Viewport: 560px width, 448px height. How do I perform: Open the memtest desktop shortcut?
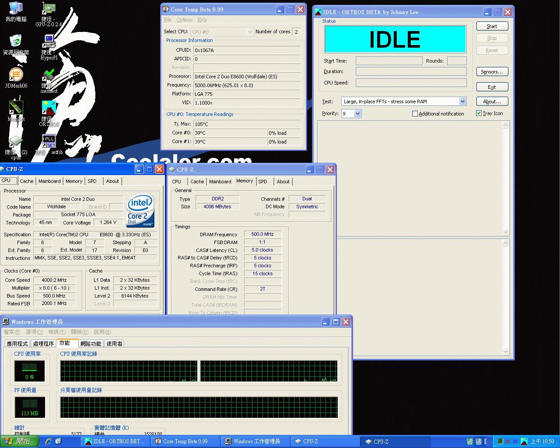pos(49,76)
